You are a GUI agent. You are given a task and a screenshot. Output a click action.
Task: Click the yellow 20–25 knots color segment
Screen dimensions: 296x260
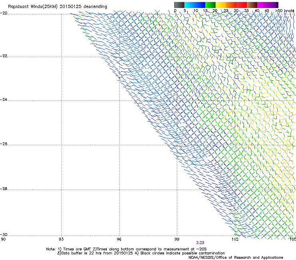(221, 5)
